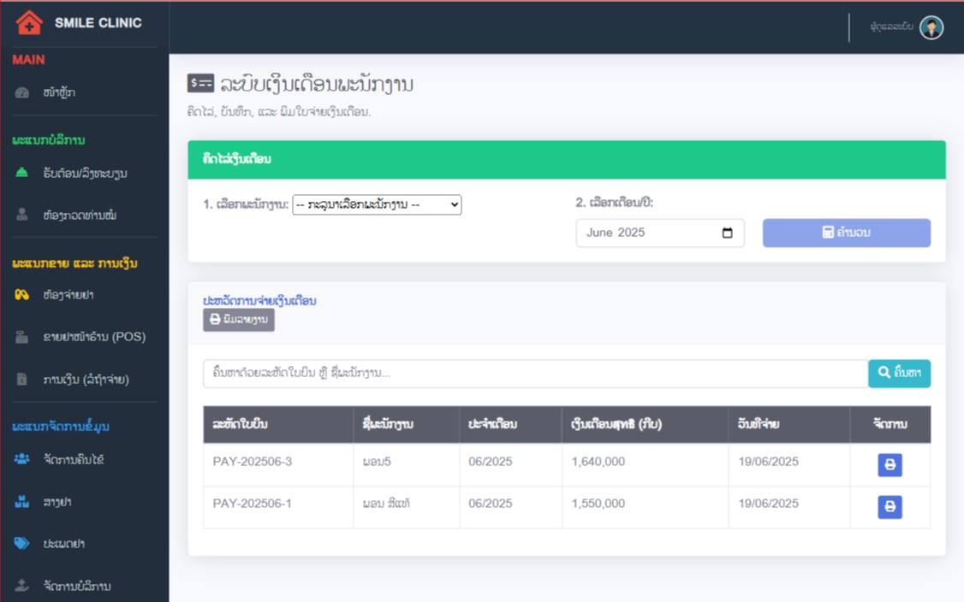Click the calculate button with calculator icon
The height and width of the screenshot is (602, 964).
[x=846, y=233]
